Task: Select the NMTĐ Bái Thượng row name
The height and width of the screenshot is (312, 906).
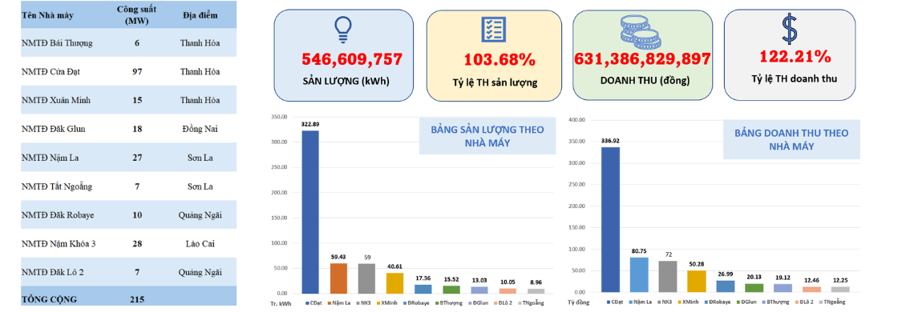Action: click(57, 42)
